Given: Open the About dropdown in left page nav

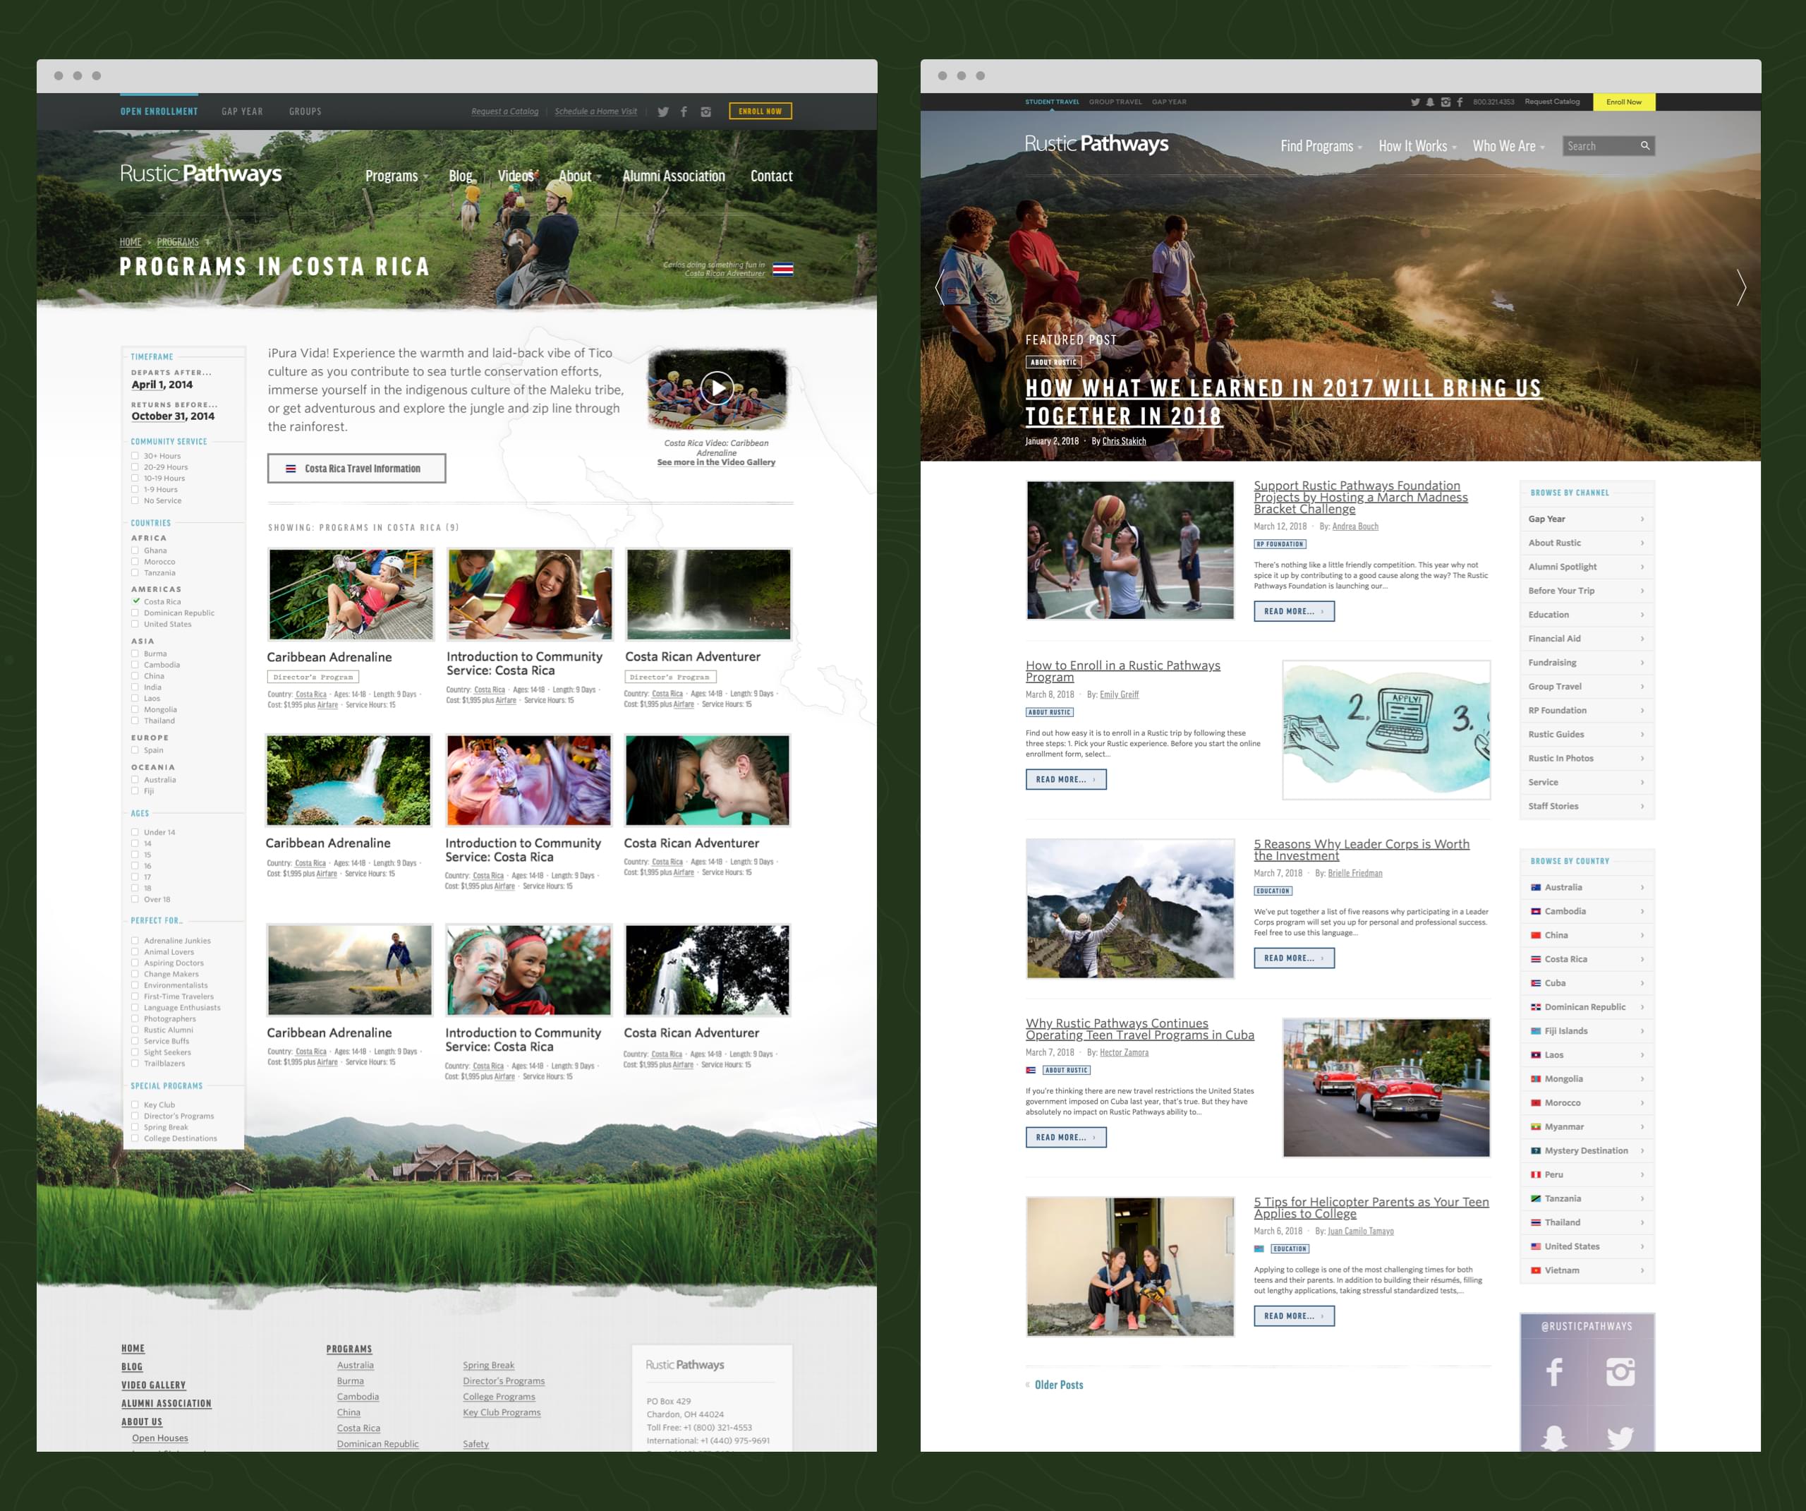Looking at the screenshot, I should coord(580,176).
